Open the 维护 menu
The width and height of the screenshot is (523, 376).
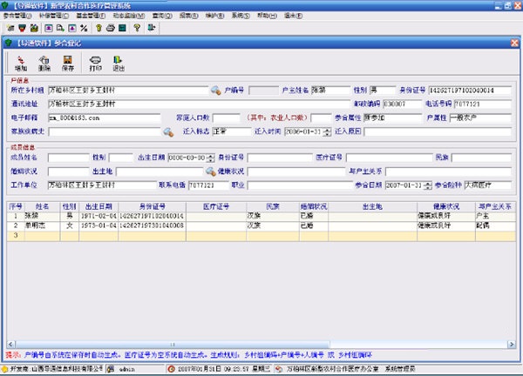point(214,16)
